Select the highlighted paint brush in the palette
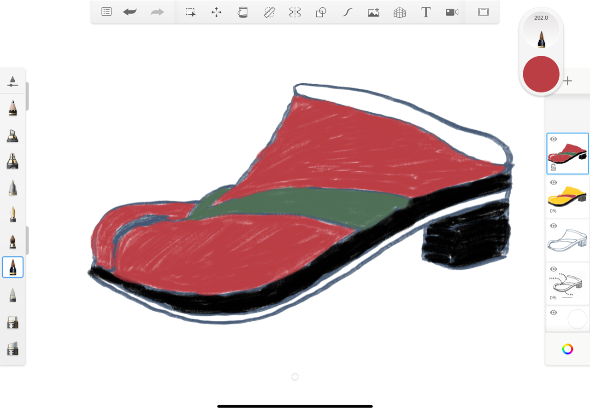Screen dimensions: 590x412 [x=13, y=267]
